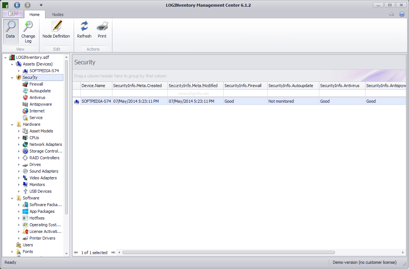Select the Software Packages icon
Viewport: 409px width, 269px height.
pos(25,205)
